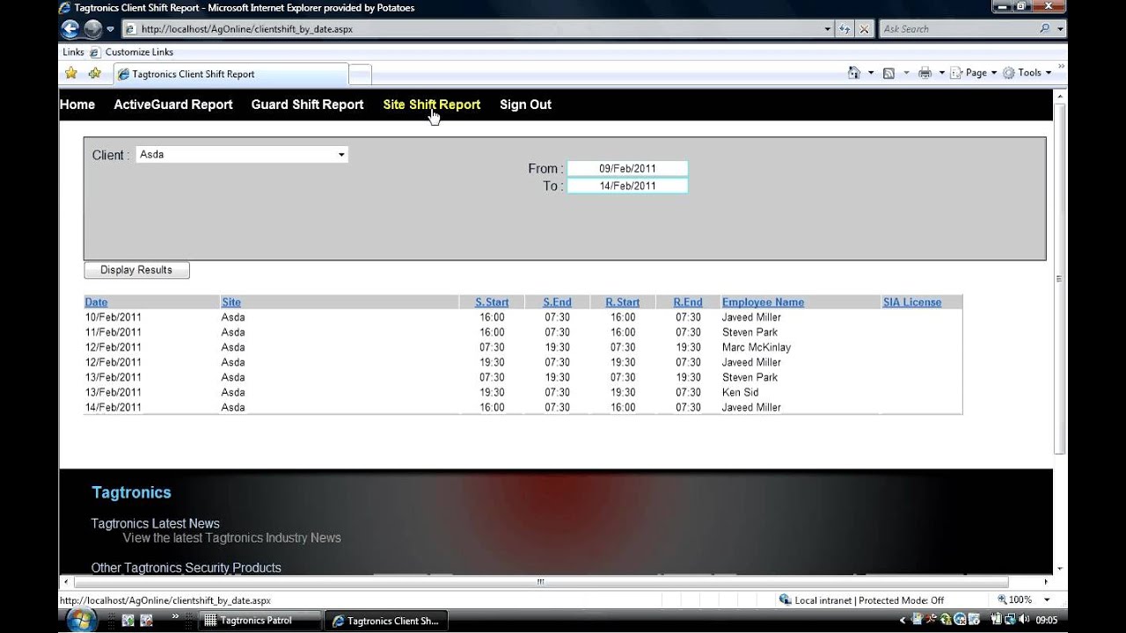1126x633 pixels.
Task: Click the browser Forward arrow button
Action: [x=93, y=29]
